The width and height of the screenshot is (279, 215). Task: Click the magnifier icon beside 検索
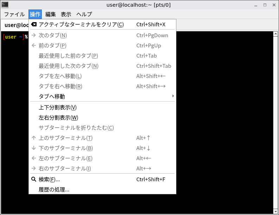34,180
